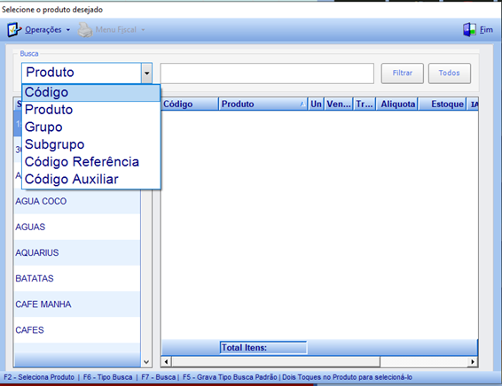
Task: Click the Todos button
Action: click(450, 73)
